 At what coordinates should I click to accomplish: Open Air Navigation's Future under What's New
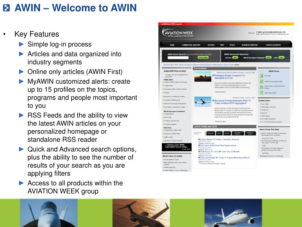171,160
